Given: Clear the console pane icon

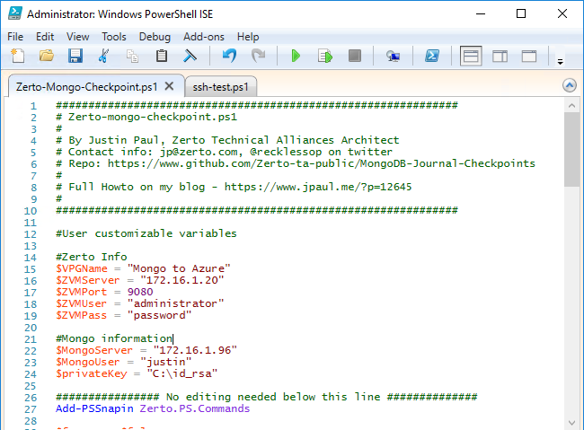Looking at the screenshot, I should click(190, 57).
